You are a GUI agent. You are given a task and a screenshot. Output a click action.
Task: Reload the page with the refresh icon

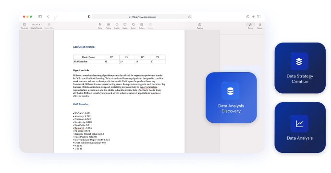[189, 17]
